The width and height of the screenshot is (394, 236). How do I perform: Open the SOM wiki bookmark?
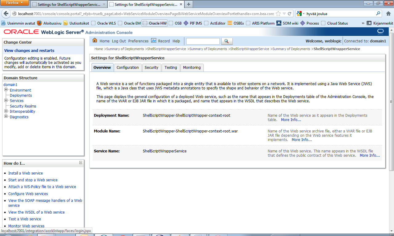tap(287, 23)
